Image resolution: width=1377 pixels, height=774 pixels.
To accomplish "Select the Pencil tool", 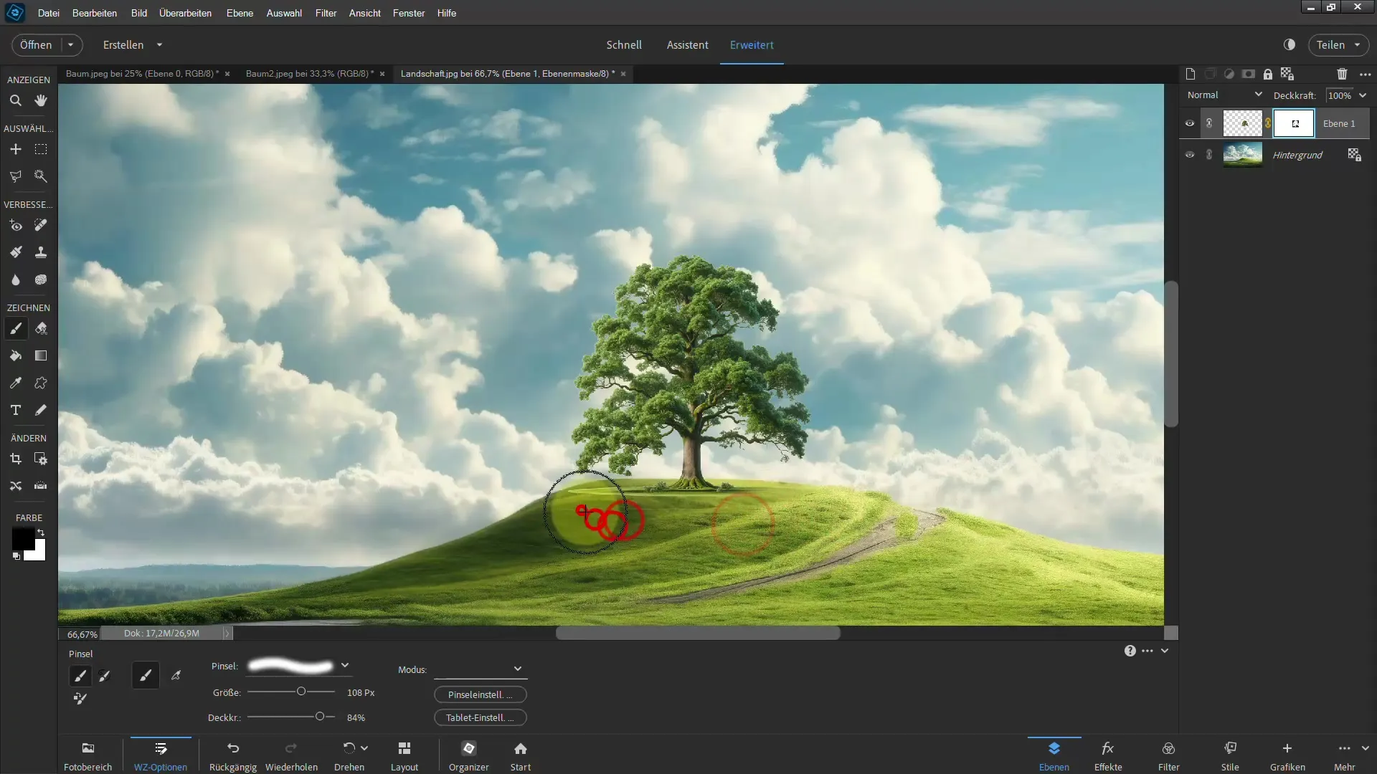I will coord(41,410).
